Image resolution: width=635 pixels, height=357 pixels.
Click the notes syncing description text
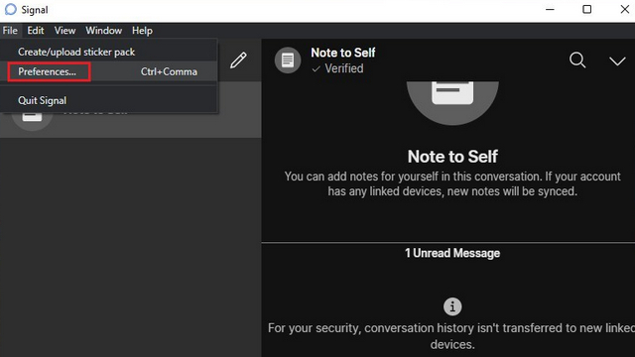(x=452, y=183)
